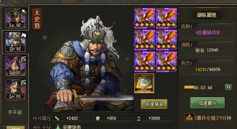Select the Lv. 92 general portrait

click(15, 18)
